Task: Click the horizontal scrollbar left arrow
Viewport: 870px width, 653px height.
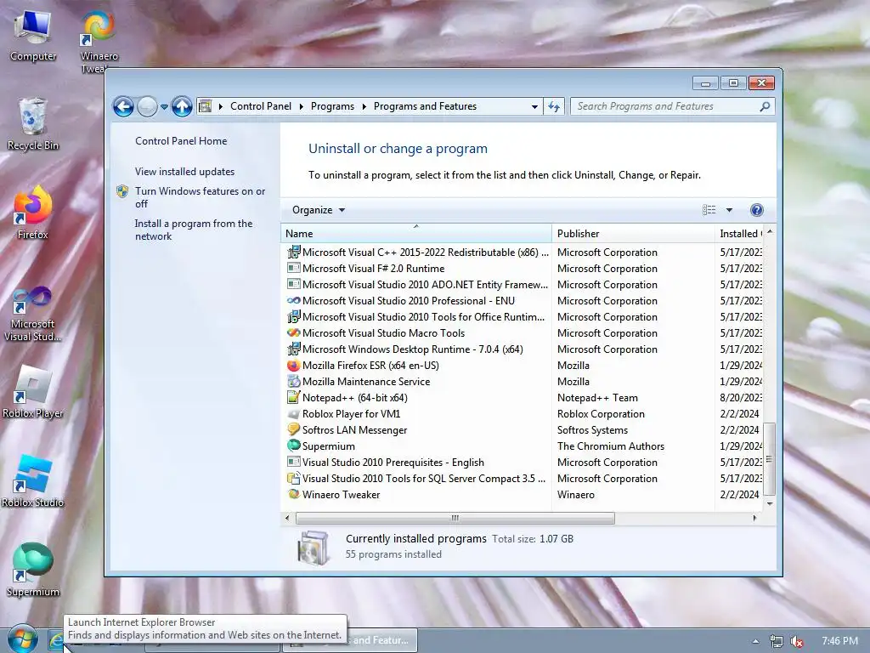Action: [287, 518]
